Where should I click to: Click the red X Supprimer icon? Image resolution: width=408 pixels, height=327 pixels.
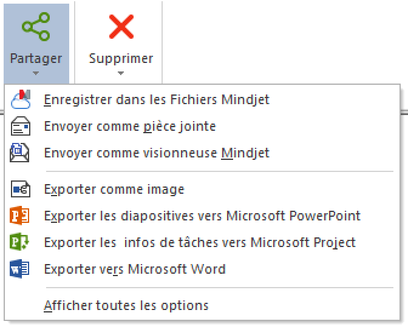click(x=121, y=28)
